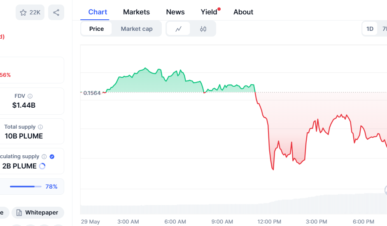Click the share icon button
Screen dimensions: 387x226
(x=56, y=12)
